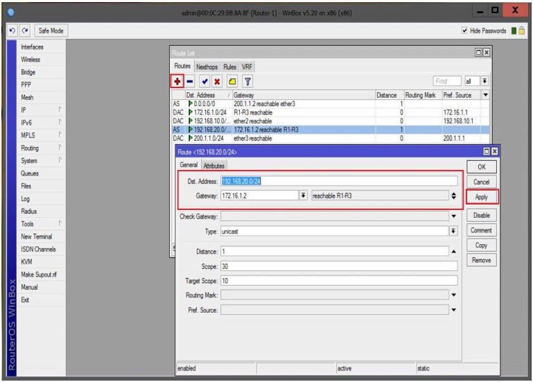Click the Dst. Address input field
Screen dimensions: 533x382
339,181
